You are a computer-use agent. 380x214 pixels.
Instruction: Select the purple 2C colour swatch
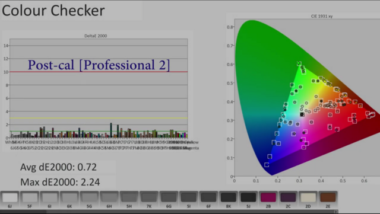coord(288,197)
